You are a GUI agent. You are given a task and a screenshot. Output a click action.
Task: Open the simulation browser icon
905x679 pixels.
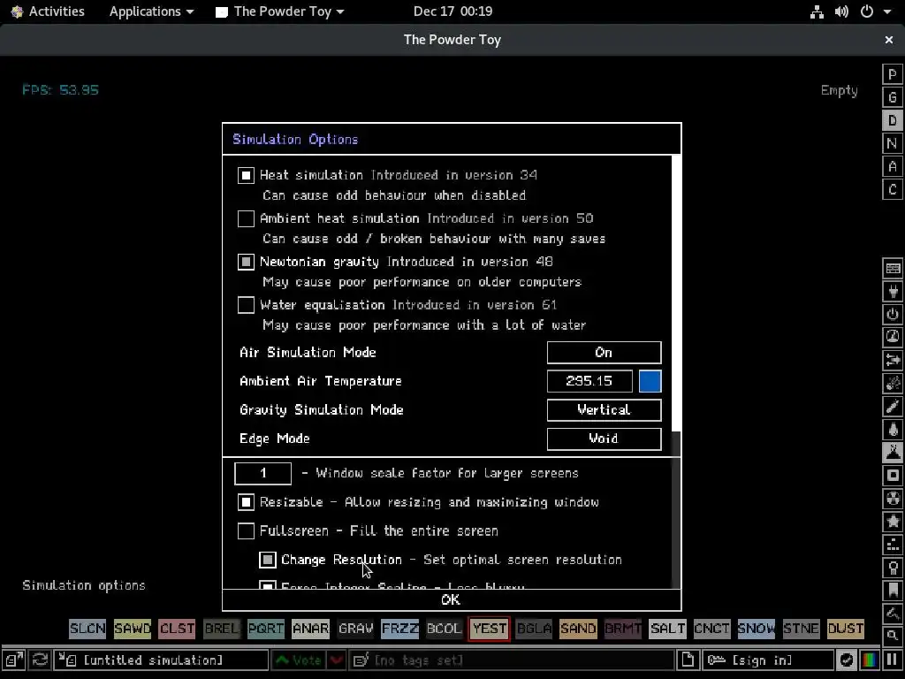tap(14, 660)
